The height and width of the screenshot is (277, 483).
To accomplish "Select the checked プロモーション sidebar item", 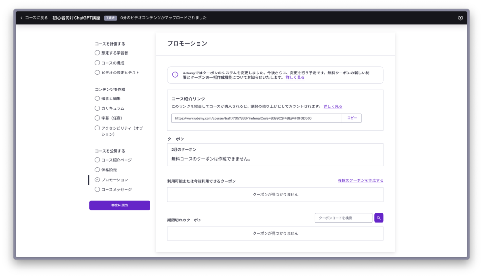I will coord(115,180).
